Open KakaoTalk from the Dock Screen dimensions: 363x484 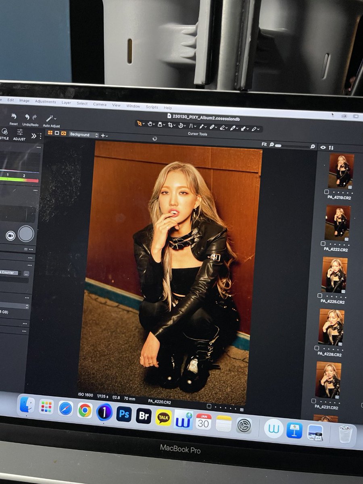coord(163,417)
